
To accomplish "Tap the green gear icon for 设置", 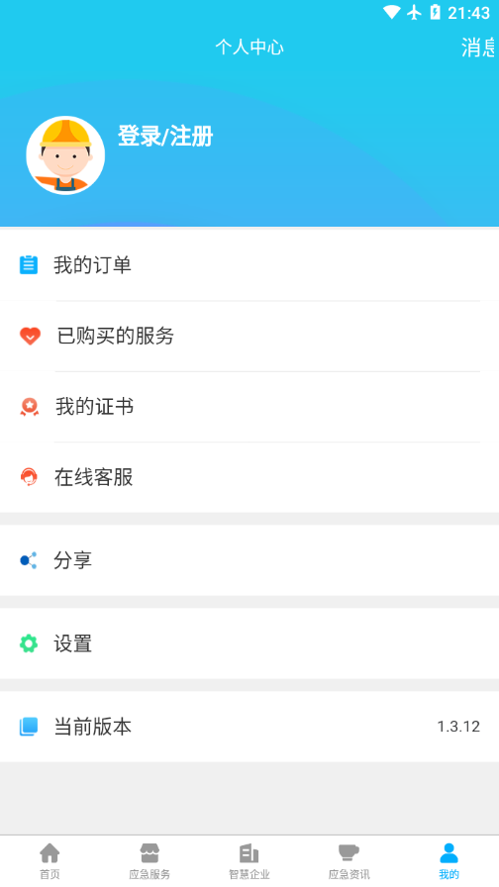I will 29,643.
